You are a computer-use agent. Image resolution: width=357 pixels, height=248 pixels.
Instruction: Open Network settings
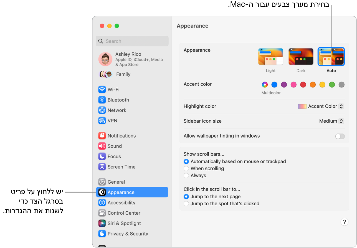pos(115,110)
